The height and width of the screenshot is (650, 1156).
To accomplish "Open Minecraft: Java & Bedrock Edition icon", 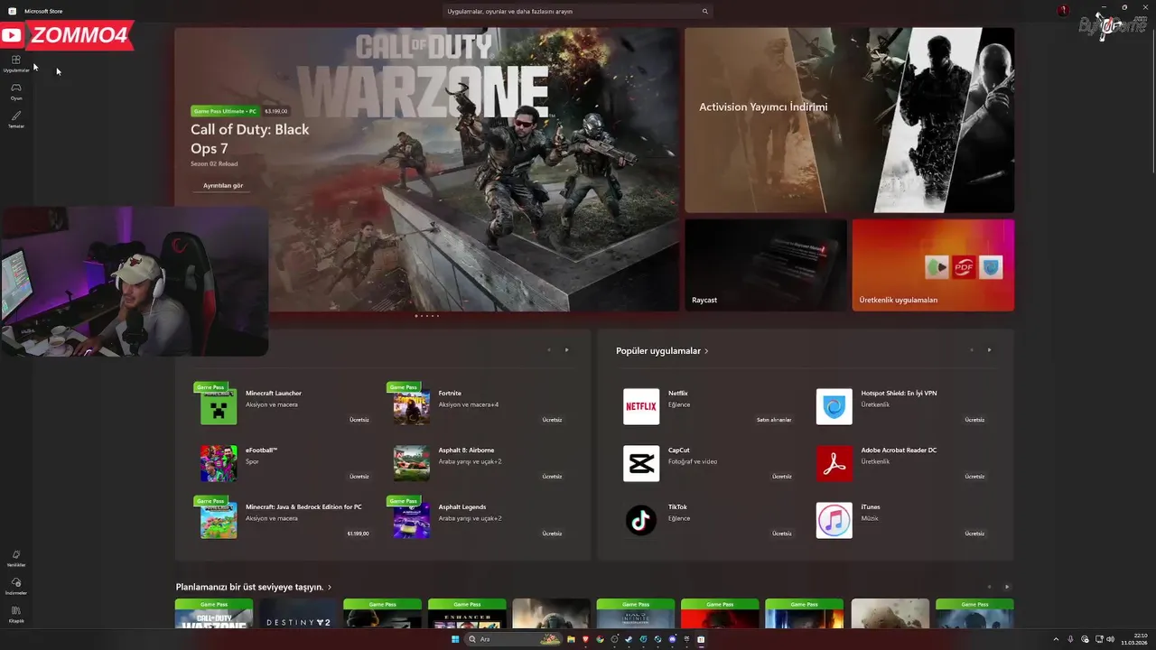I will (x=219, y=520).
